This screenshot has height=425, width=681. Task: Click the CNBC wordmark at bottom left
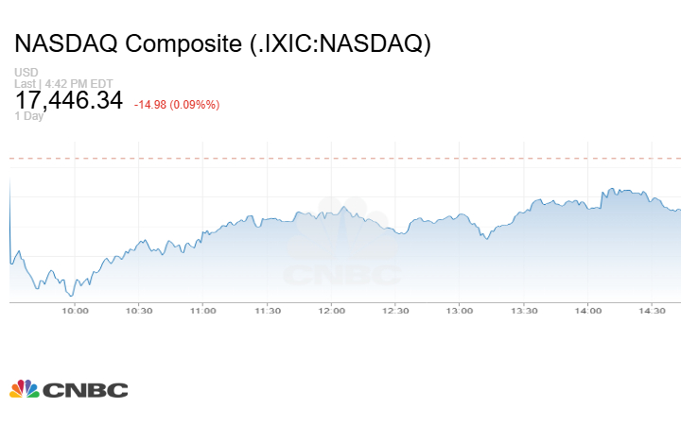[x=84, y=390]
